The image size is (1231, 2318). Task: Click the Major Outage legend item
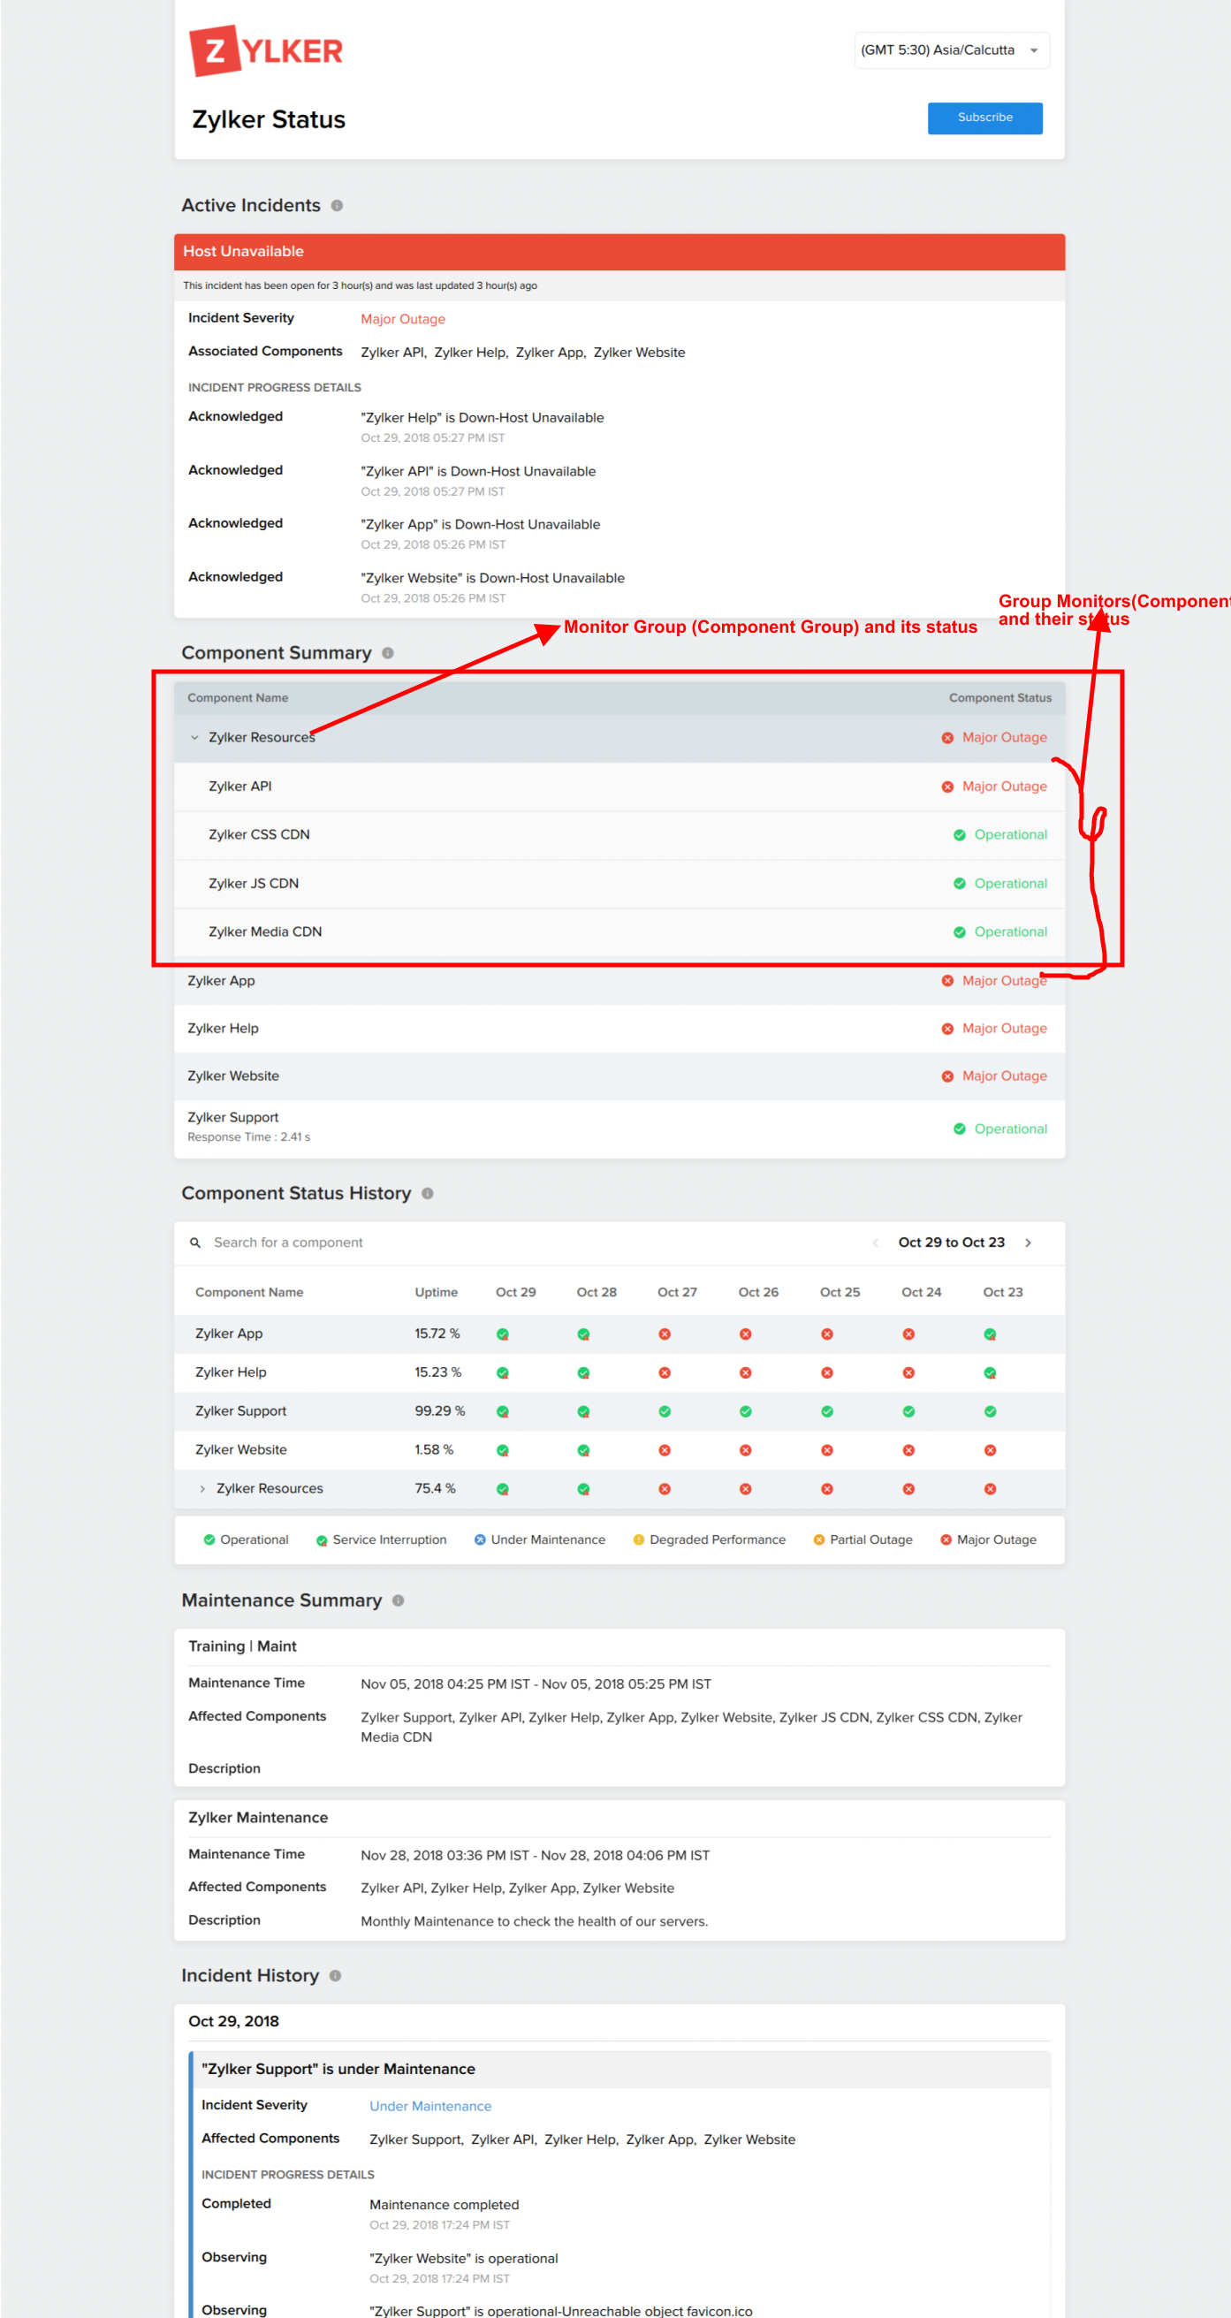pos(988,1539)
